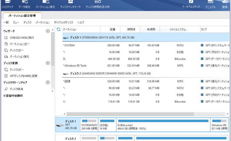Click horizontal scrollbar of partition list
This screenshot has height=141, width=231.
point(130,114)
